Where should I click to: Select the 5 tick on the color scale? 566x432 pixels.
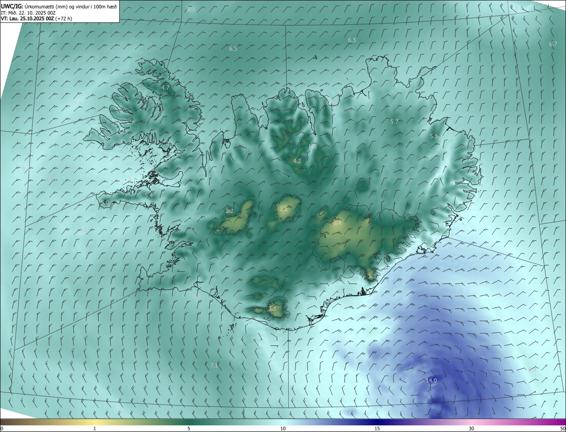[x=189, y=429]
